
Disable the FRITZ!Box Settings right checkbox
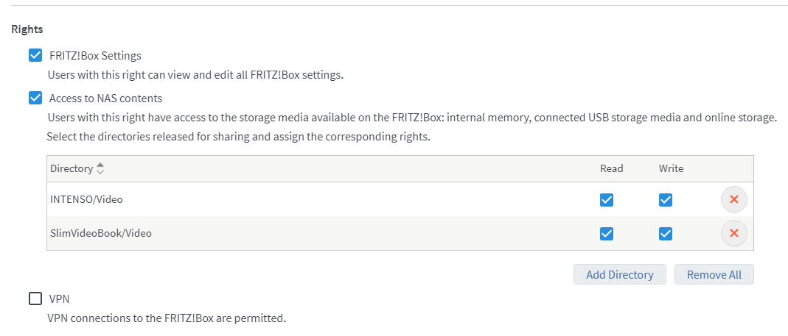(35, 55)
